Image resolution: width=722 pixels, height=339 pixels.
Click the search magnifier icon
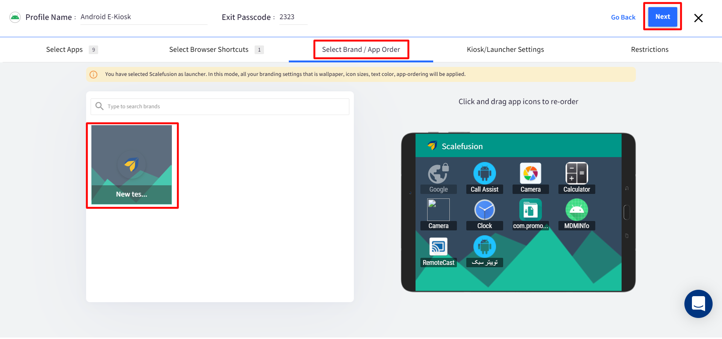coord(99,106)
